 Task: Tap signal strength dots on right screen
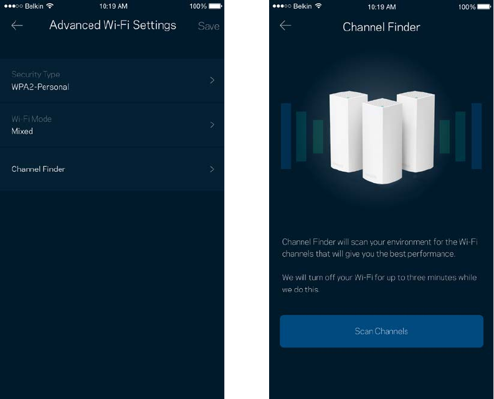point(282,6)
